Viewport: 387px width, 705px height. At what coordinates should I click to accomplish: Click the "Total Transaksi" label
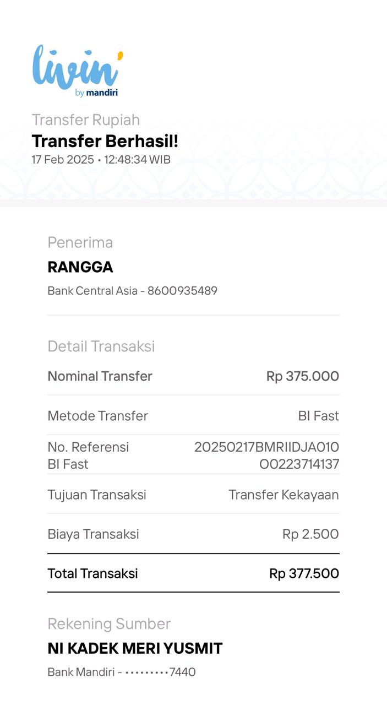pyautogui.click(x=92, y=573)
